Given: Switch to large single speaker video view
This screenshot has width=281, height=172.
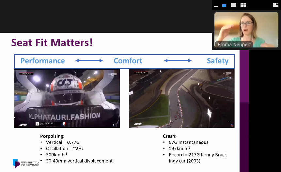Looking at the screenshot, I should click(x=233, y=5).
